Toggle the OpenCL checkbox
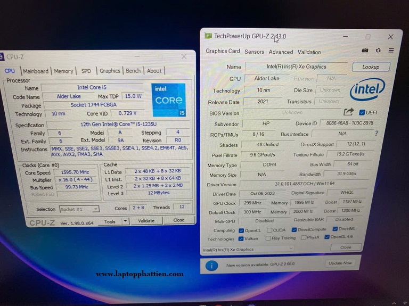Viewport: 409px width, 306px height. tap(241, 230)
